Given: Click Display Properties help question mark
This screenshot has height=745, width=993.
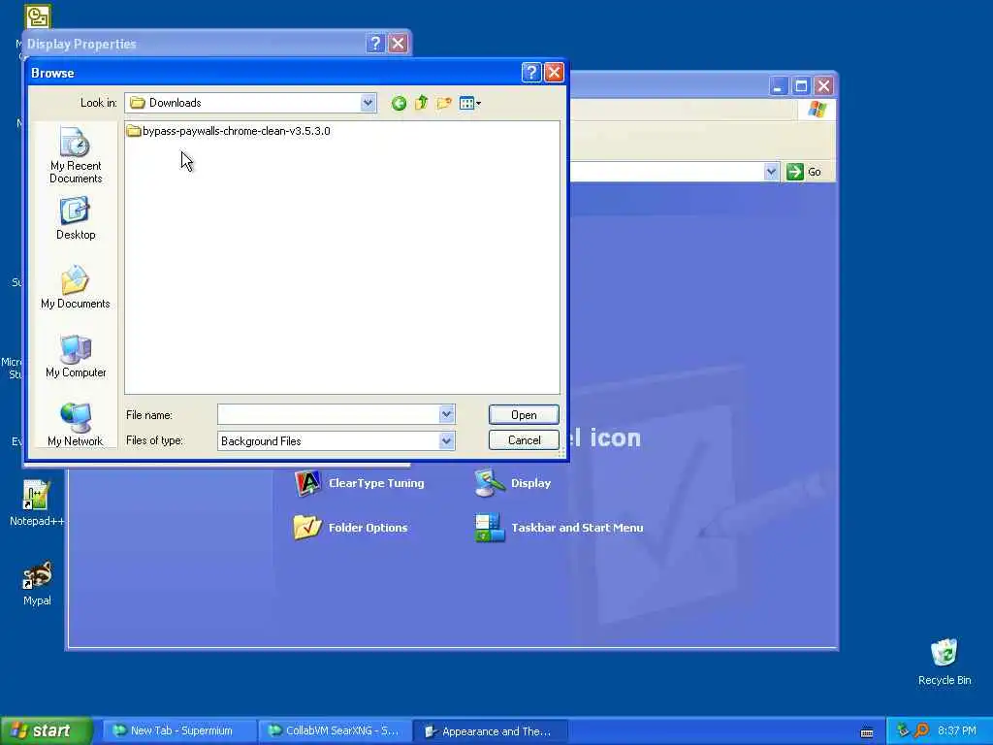Looking at the screenshot, I should click(x=375, y=44).
